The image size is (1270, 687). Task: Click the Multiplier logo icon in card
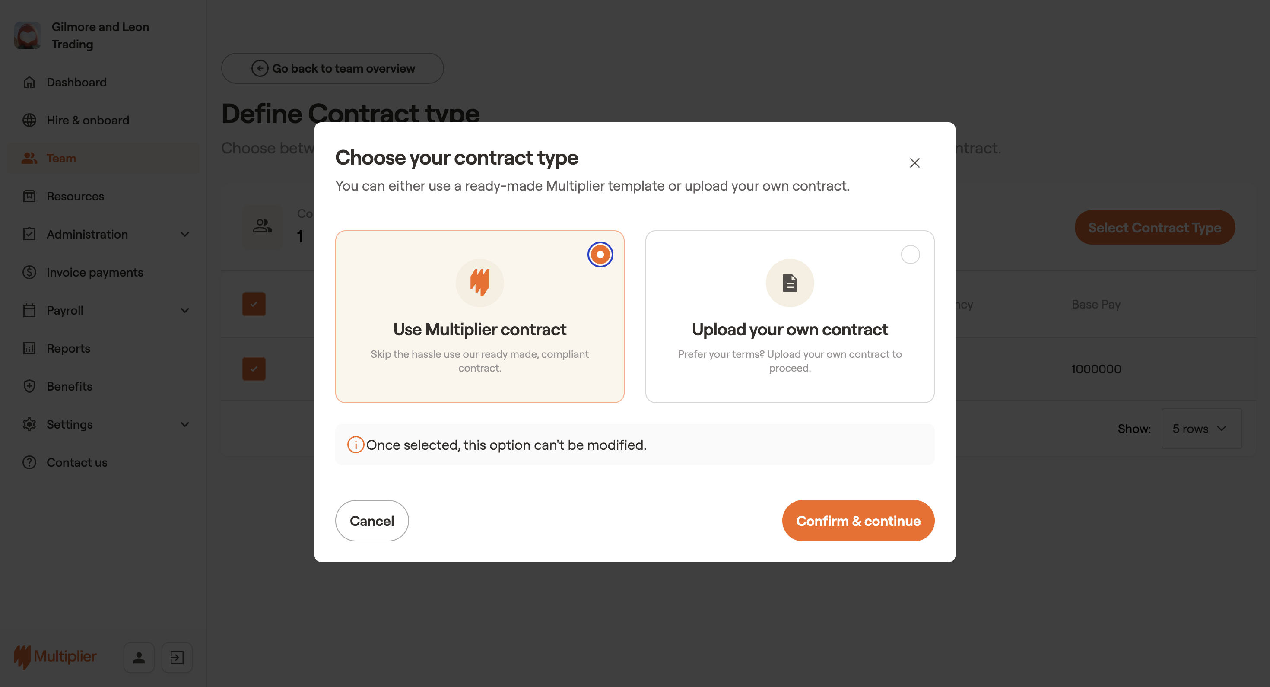479,283
